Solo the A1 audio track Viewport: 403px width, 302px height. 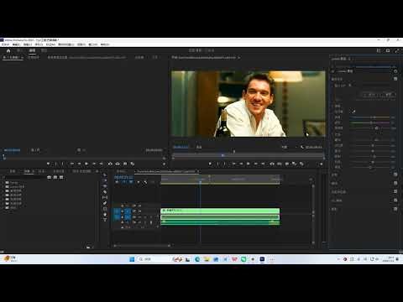(145, 217)
